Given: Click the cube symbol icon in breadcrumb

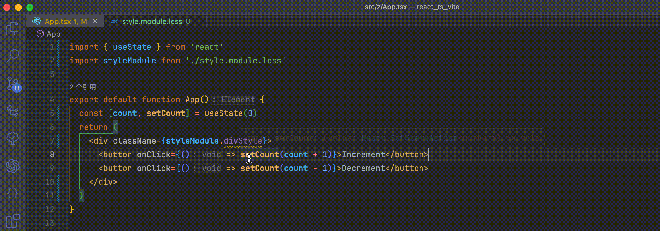Looking at the screenshot, I should [40, 34].
